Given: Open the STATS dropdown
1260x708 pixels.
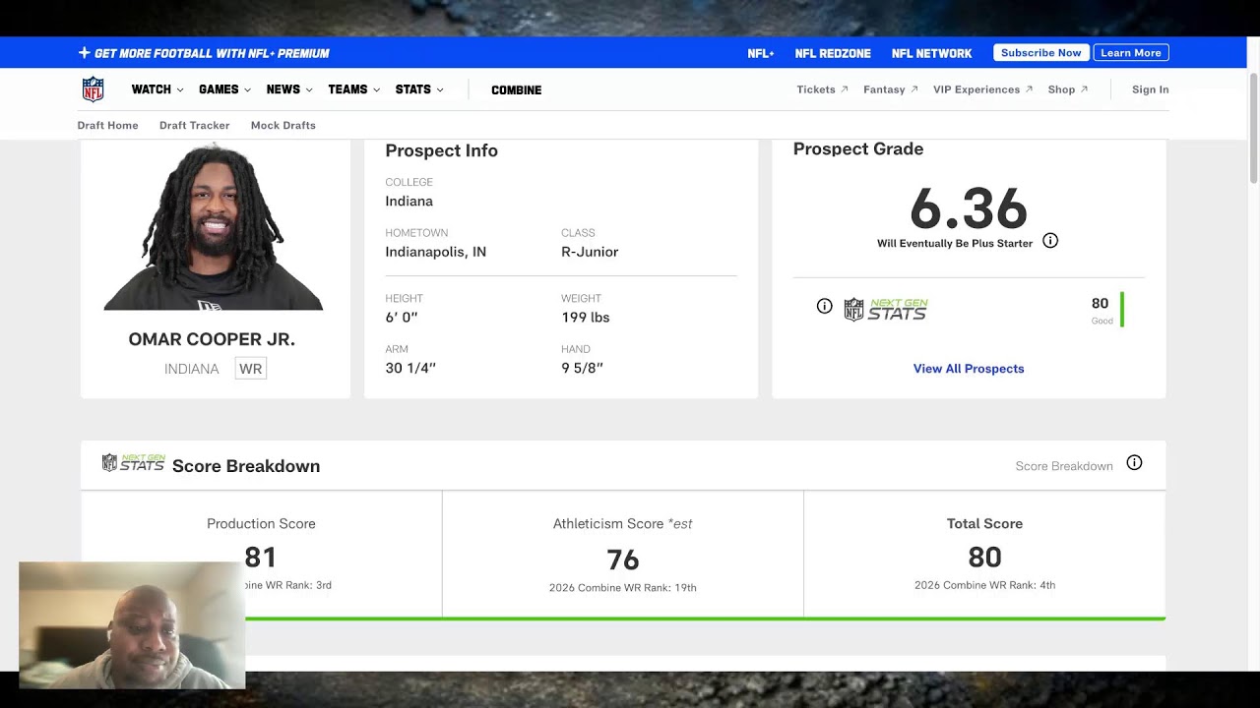Looking at the screenshot, I should click(419, 89).
